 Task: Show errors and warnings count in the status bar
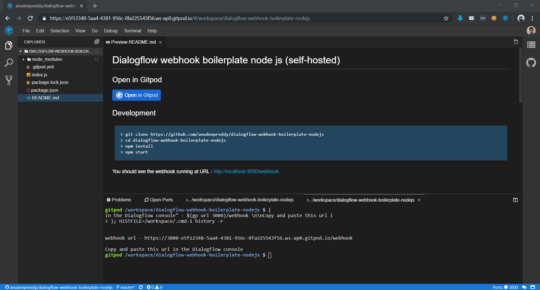(x=154, y=287)
